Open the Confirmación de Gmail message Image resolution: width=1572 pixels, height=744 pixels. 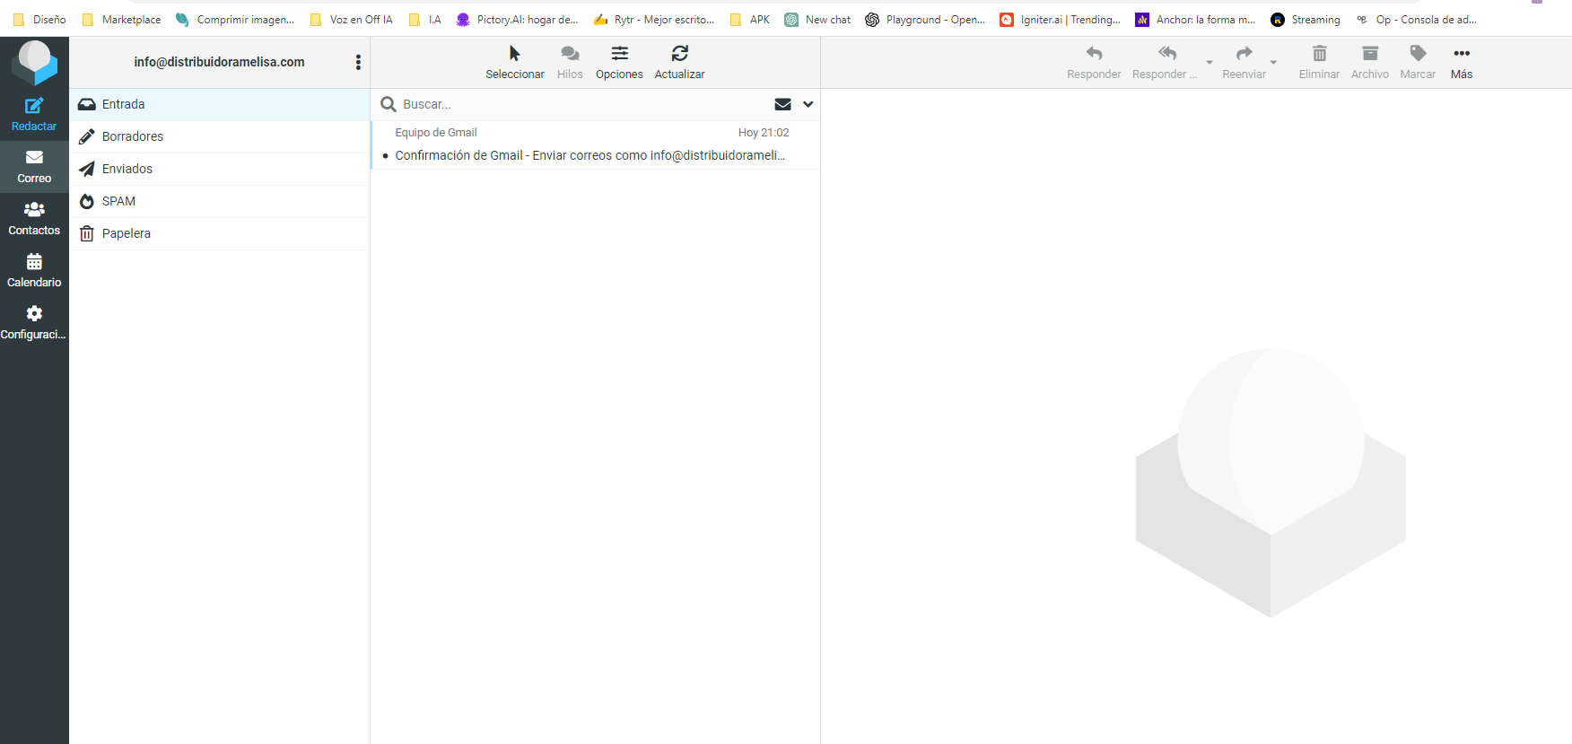pyautogui.click(x=590, y=155)
